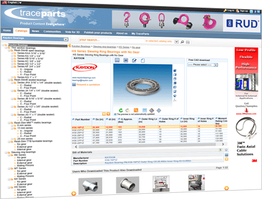
Task: Expand the Series KAA 3/16" tree node
Action: point(12,53)
